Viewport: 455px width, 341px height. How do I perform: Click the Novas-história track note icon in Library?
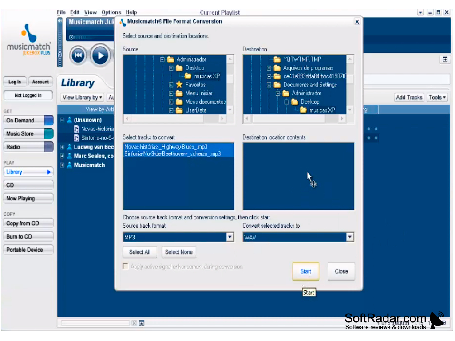(x=76, y=129)
